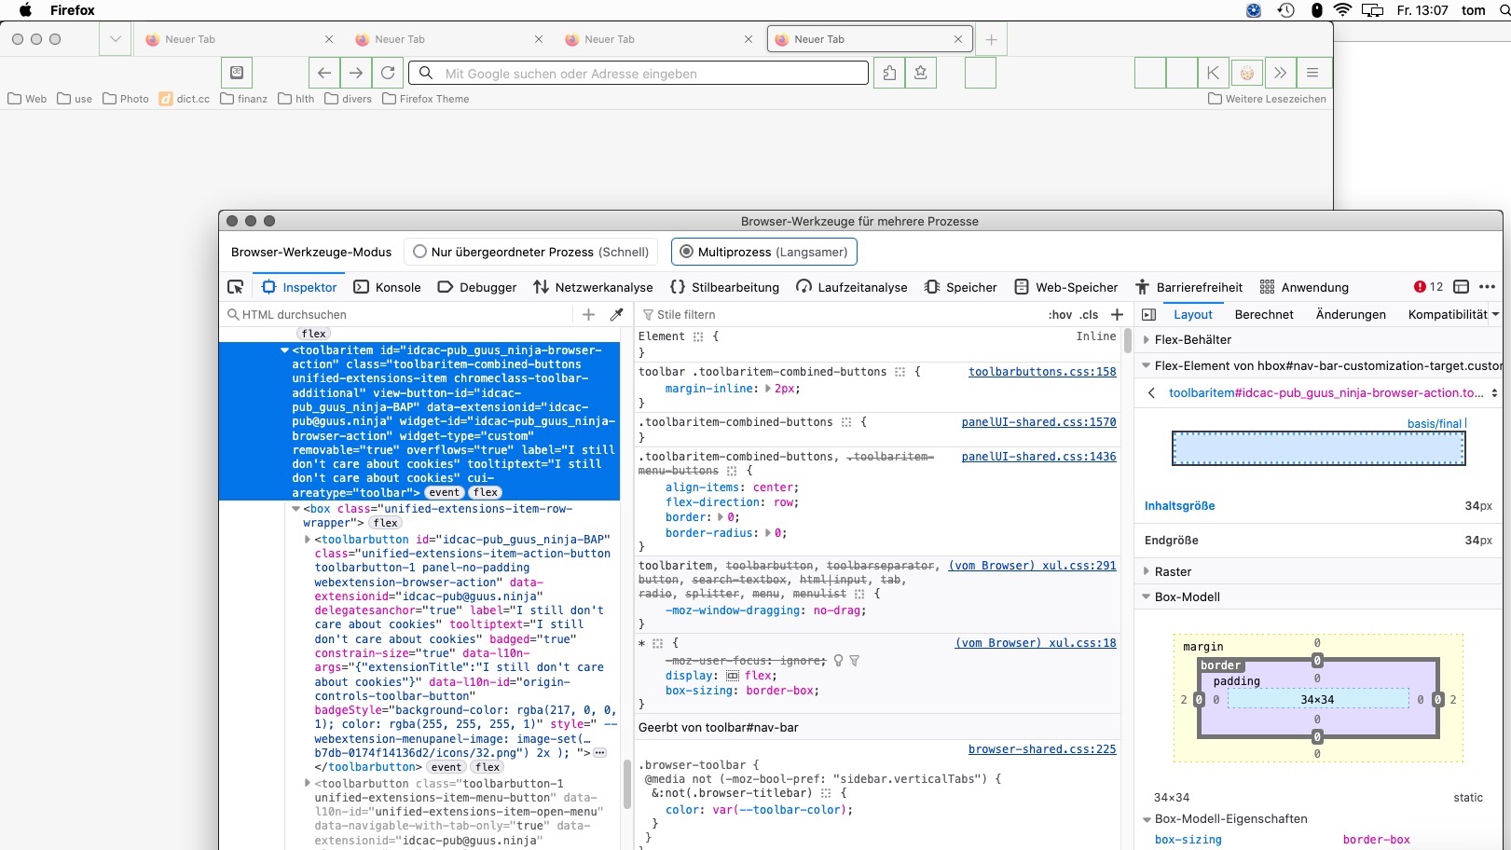Toggle the :hov pseudo-class panel
Viewport: 1511px width, 850px height.
(x=1060, y=315)
